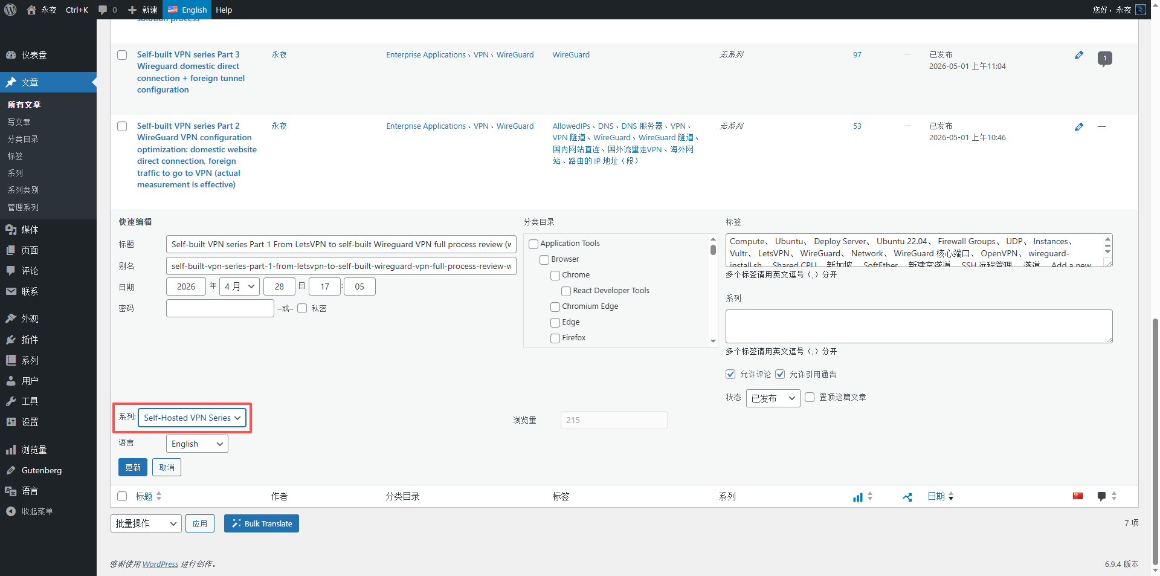The height and width of the screenshot is (576, 1160).
Task: Click Bulk Translate button
Action: coord(262,523)
